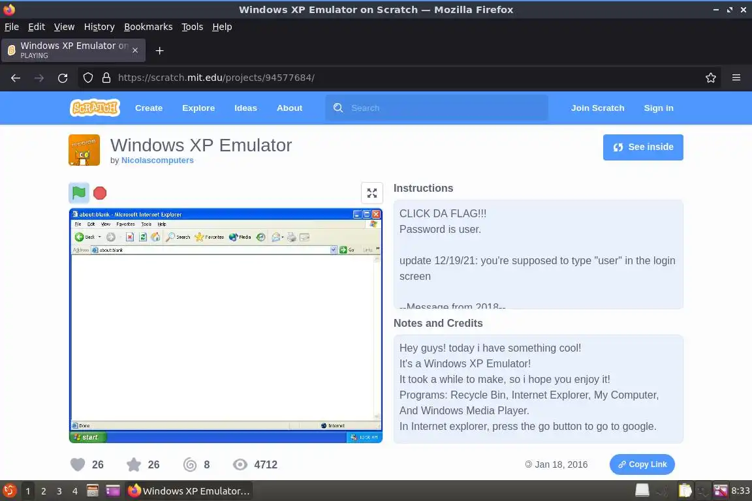The width and height of the screenshot is (752, 501).
Task: Open the Firefox Edit menu
Action: (x=37, y=27)
